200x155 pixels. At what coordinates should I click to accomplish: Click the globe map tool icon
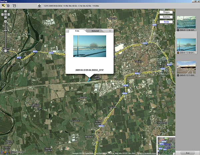click(8, 6)
